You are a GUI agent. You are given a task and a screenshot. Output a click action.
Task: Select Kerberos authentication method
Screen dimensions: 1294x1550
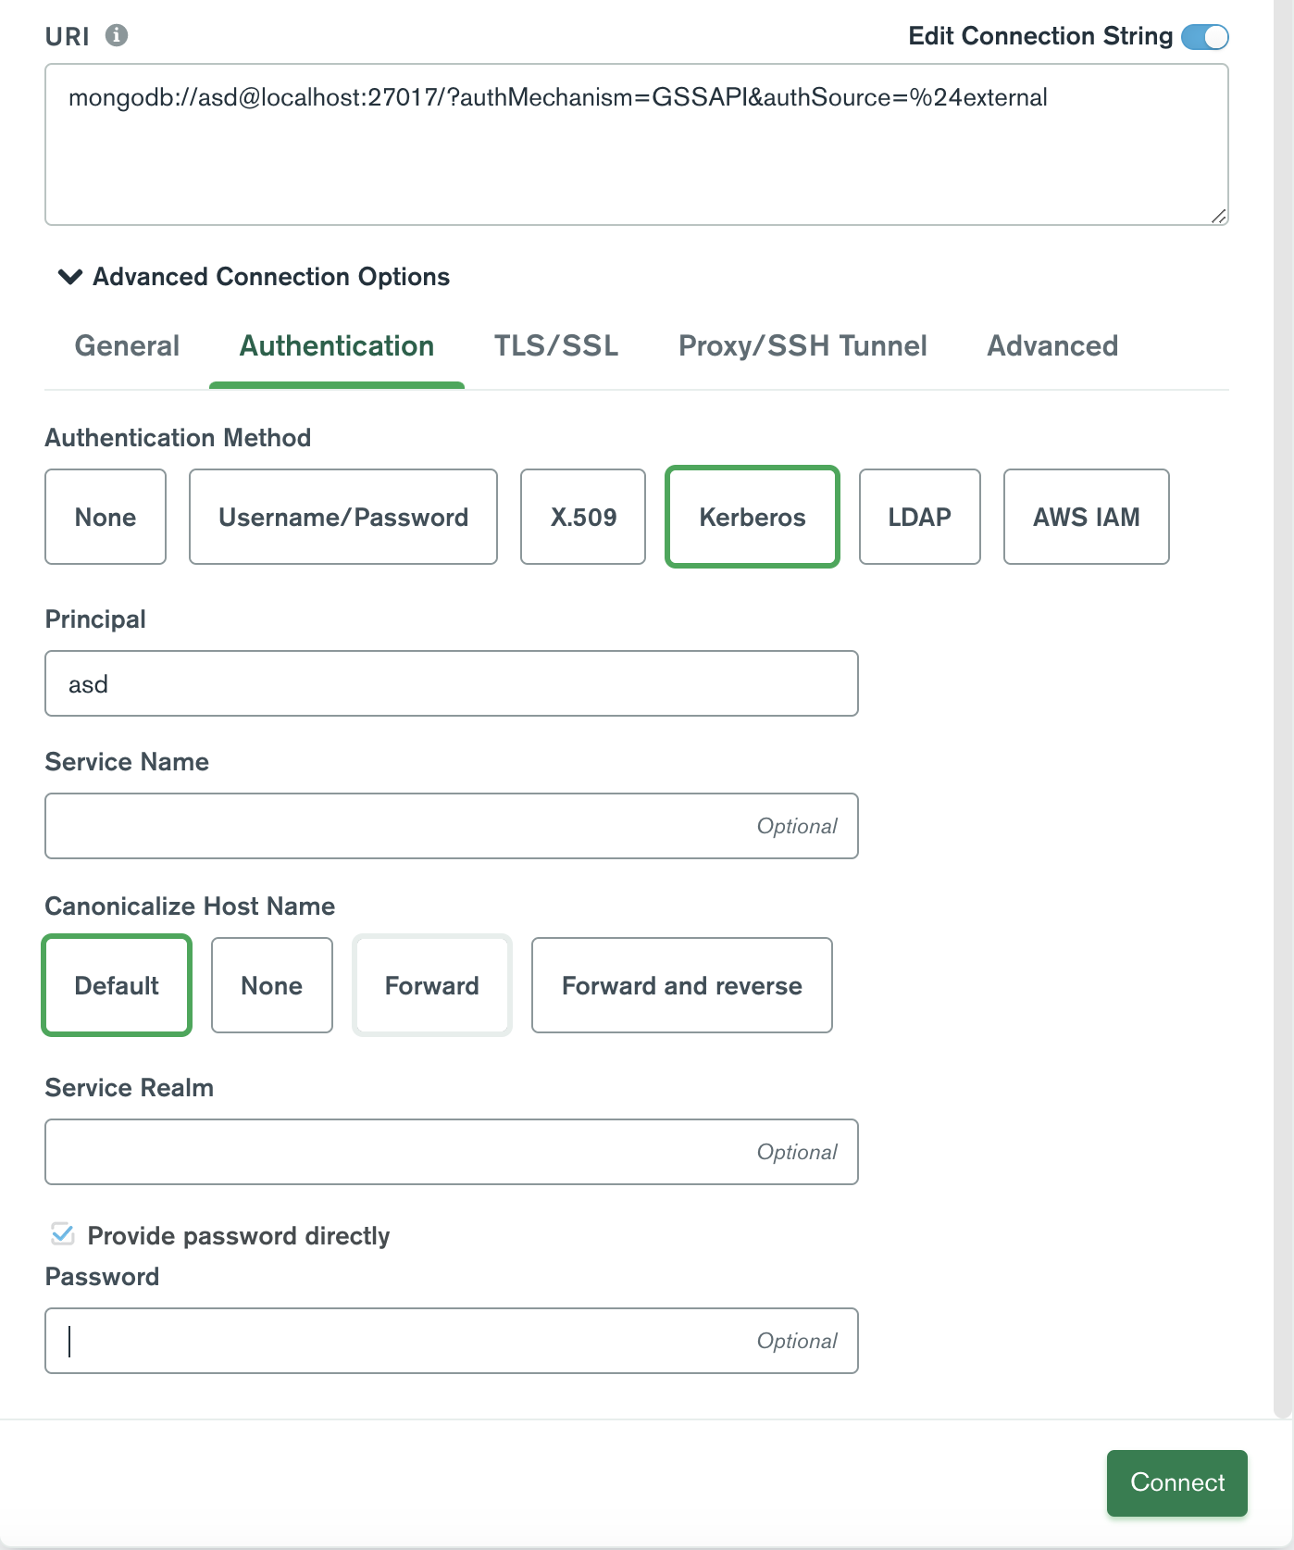(x=753, y=517)
